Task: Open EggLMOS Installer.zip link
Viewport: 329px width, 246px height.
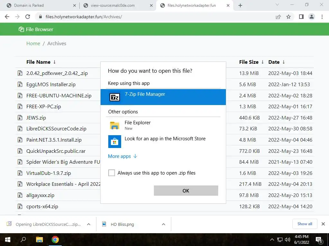Action: pyautogui.click(x=51, y=84)
